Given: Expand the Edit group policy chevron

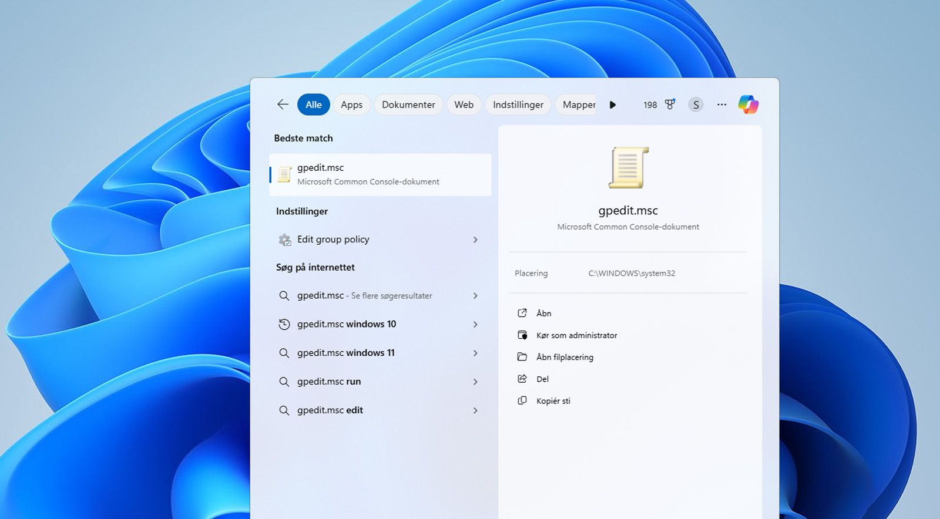Looking at the screenshot, I should 475,240.
